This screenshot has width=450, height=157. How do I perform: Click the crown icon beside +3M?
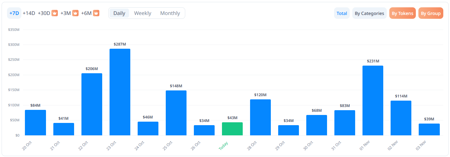tap(75, 13)
